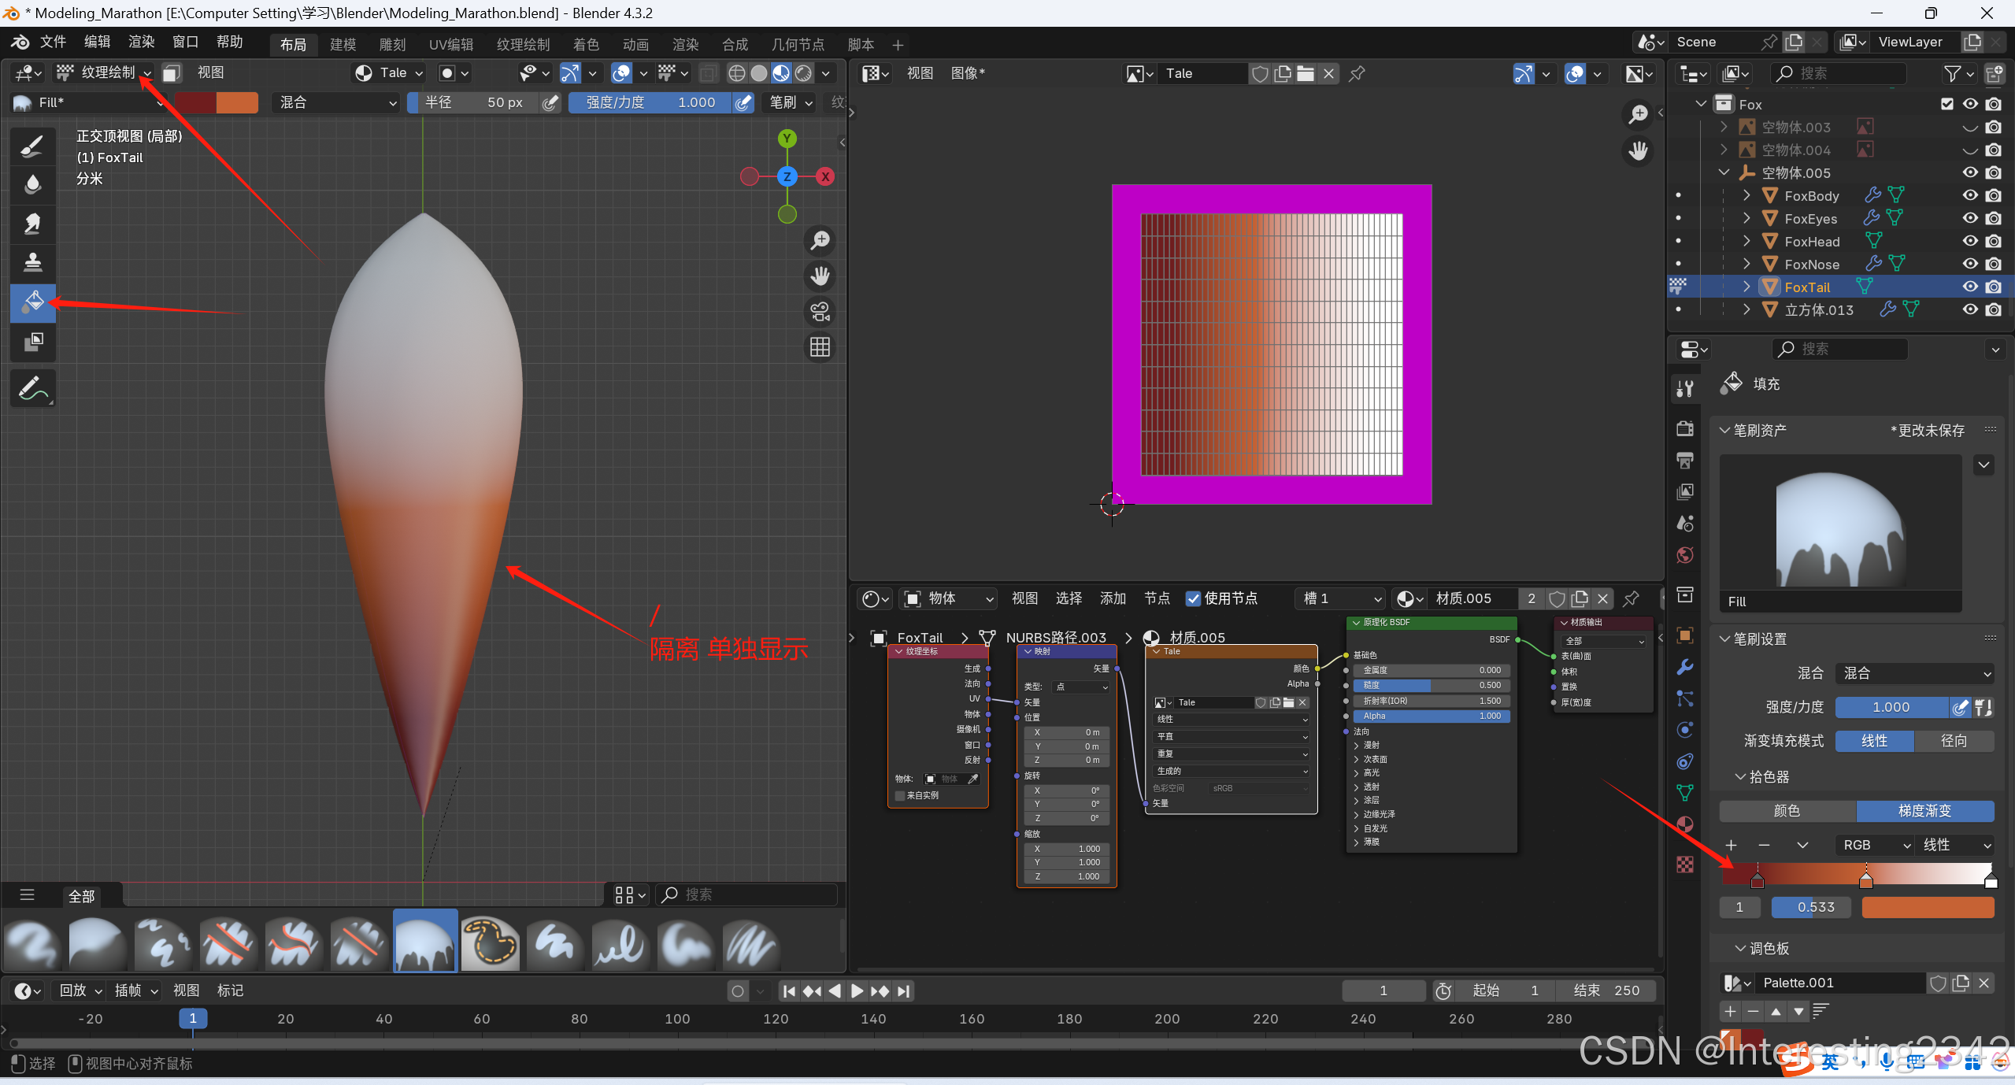
Task: Select the Fill bucket tool
Action: click(x=32, y=302)
